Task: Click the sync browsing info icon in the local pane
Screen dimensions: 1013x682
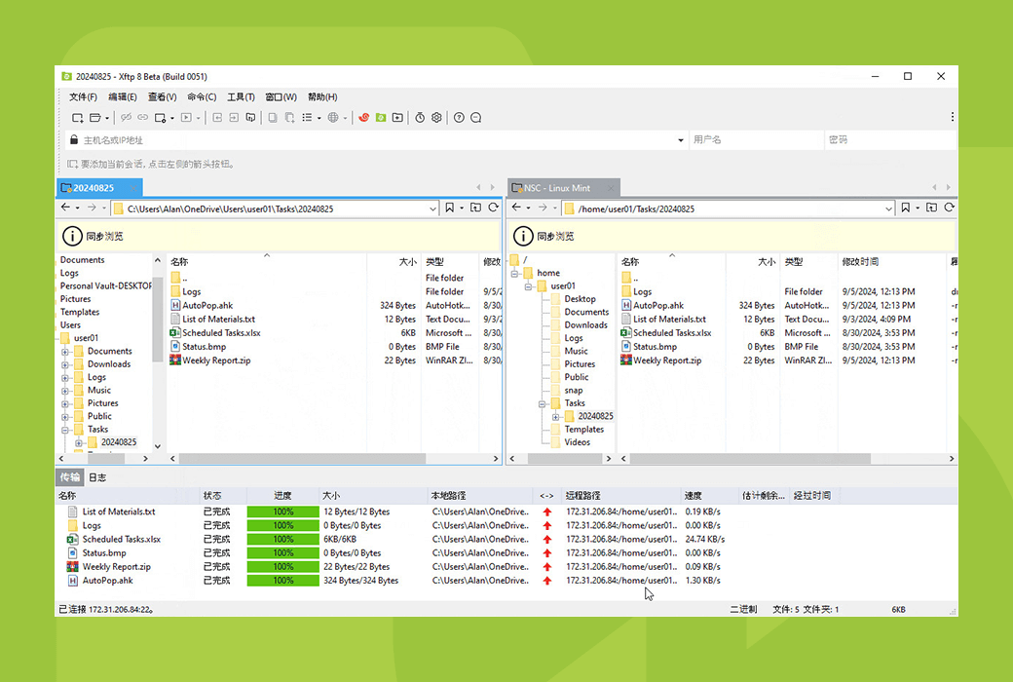Action: pyautogui.click(x=72, y=236)
